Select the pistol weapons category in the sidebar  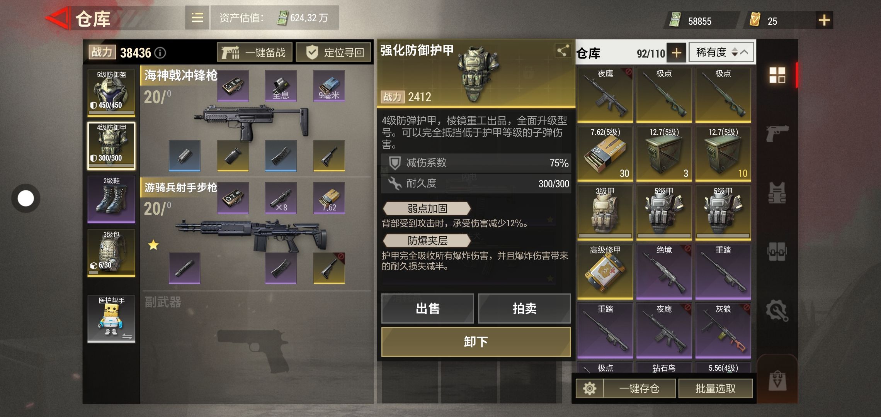pyautogui.click(x=777, y=133)
